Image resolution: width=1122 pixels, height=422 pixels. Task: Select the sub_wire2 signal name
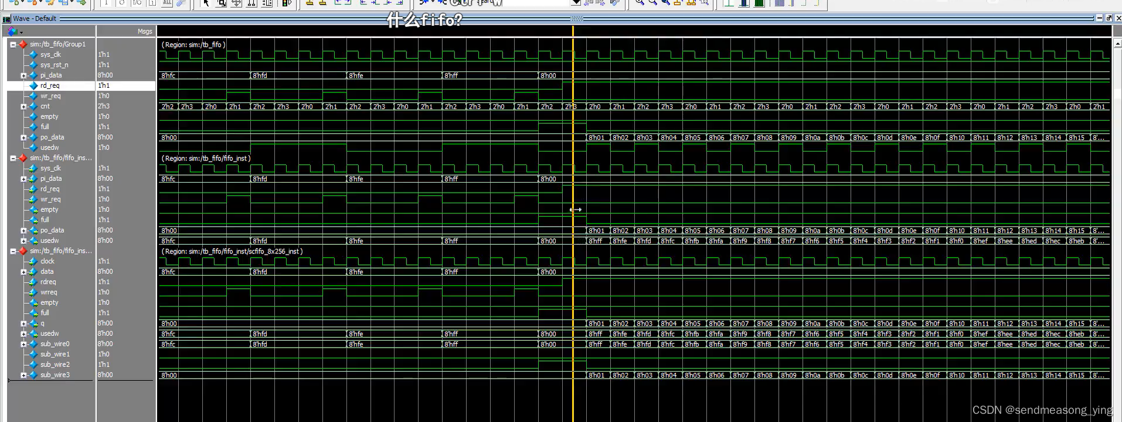[x=55, y=365]
